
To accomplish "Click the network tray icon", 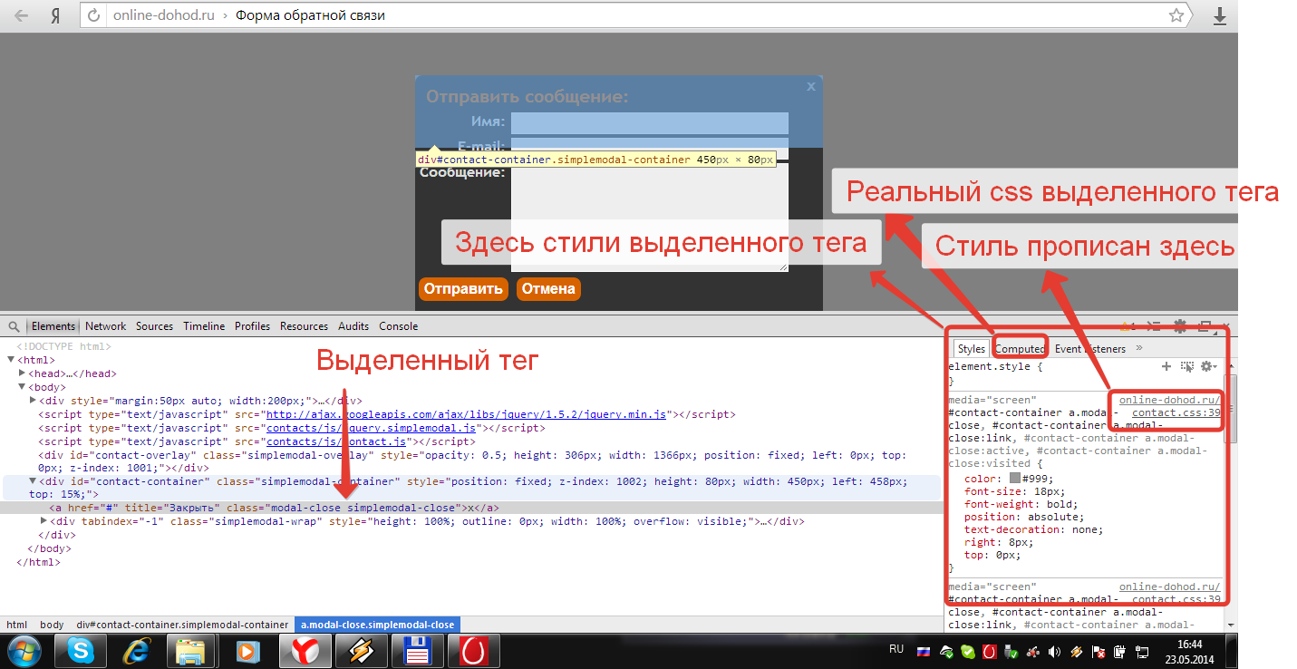I will (x=1140, y=651).
